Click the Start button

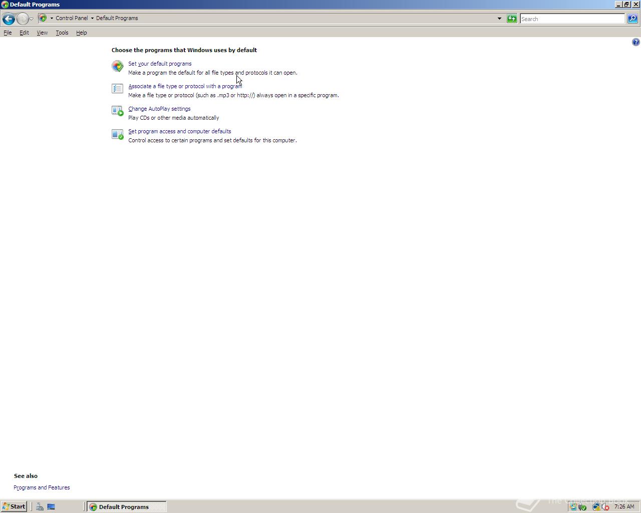pos(14,506)
